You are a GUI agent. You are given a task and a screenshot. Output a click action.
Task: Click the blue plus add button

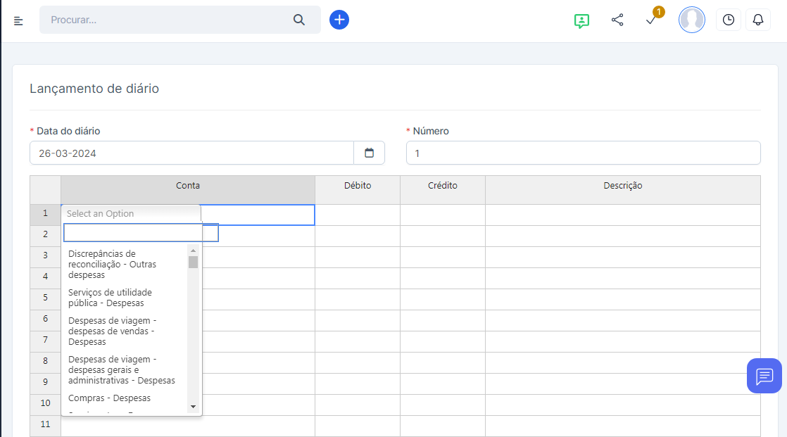(x=339, y=20)
